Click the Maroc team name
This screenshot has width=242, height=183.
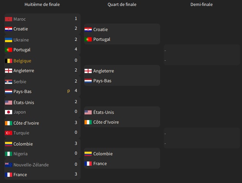(19, 19)
